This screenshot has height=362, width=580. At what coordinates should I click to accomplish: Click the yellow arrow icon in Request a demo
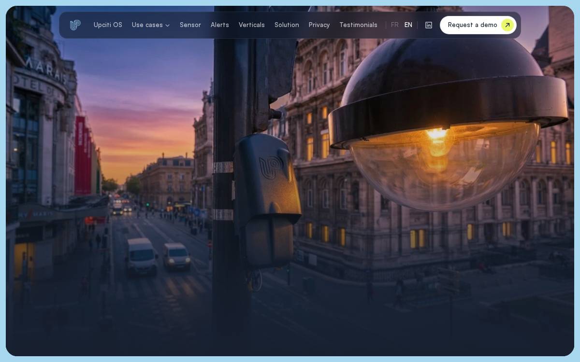click(x=507, y=25)
